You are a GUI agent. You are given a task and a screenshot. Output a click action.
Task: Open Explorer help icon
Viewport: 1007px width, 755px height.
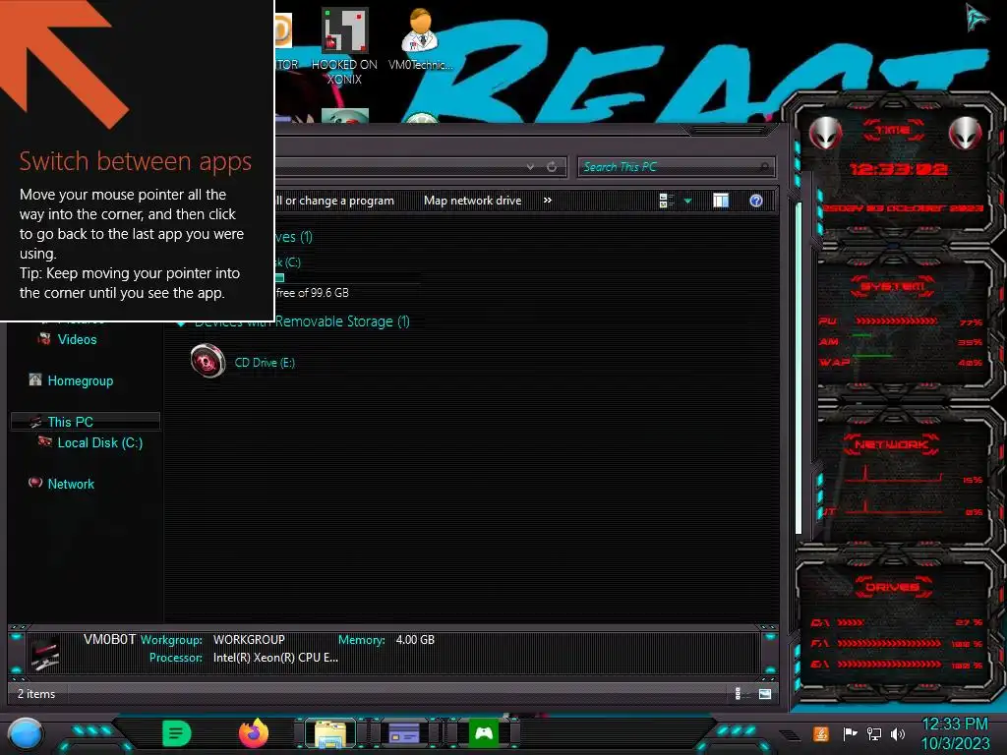[756, 201]
